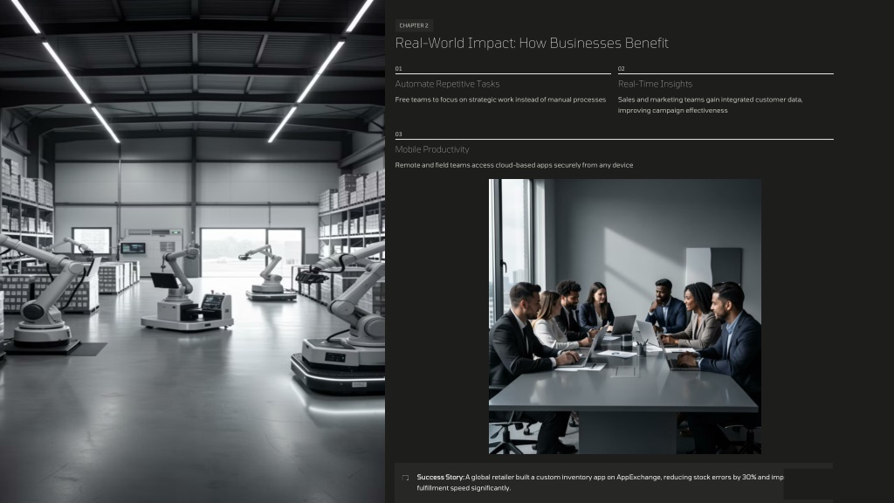Open the Real-Time Insights heading
894x503 pixels.
click(x=655, y=84)
